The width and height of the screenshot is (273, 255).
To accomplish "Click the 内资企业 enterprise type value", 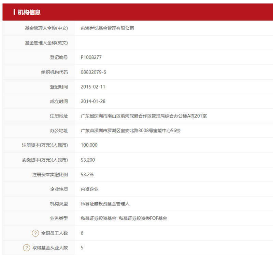I will point(89,189).
